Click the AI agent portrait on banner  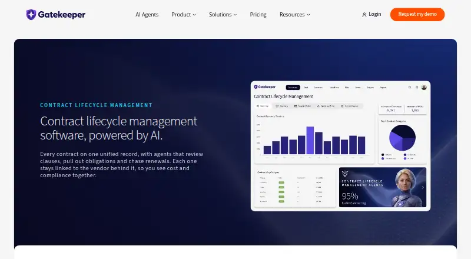pos(406,188)
